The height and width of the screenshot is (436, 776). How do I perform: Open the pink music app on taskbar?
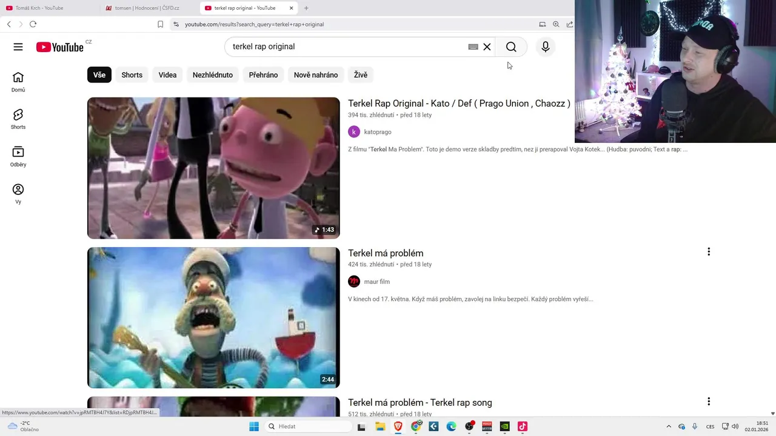tap(523, 426)
